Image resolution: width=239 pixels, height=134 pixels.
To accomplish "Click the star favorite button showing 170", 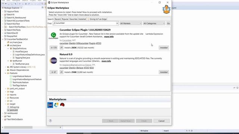I will [53, 48].
